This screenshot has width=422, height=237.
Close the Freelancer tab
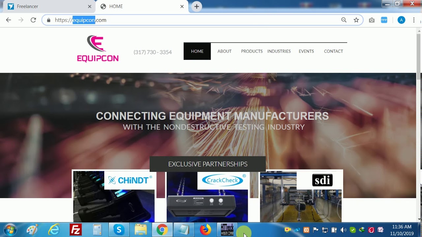(90, 7)
